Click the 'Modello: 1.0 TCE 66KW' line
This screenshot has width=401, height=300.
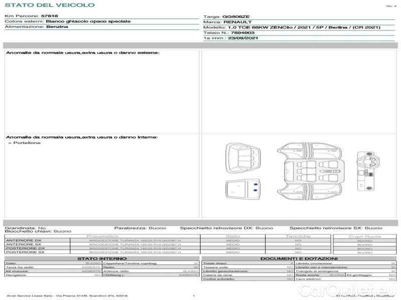pos(292,27)
